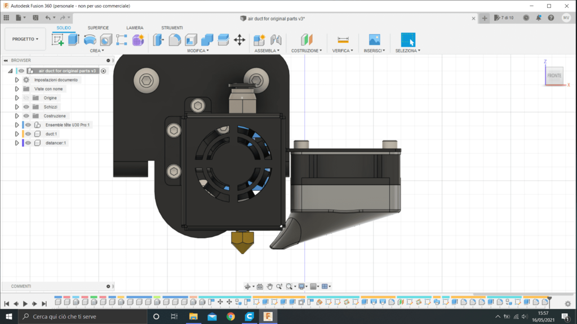Toggle visibility of Costruzione folder
The image size is (577, 324).
[26, 116]
